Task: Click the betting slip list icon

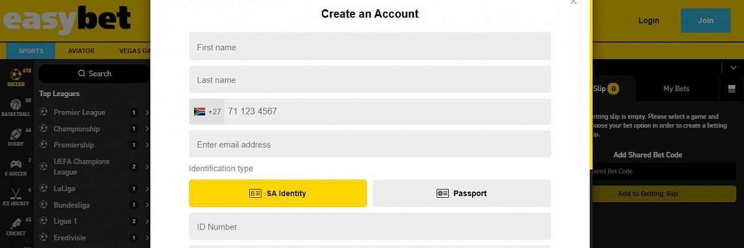Action: point(732,89)
